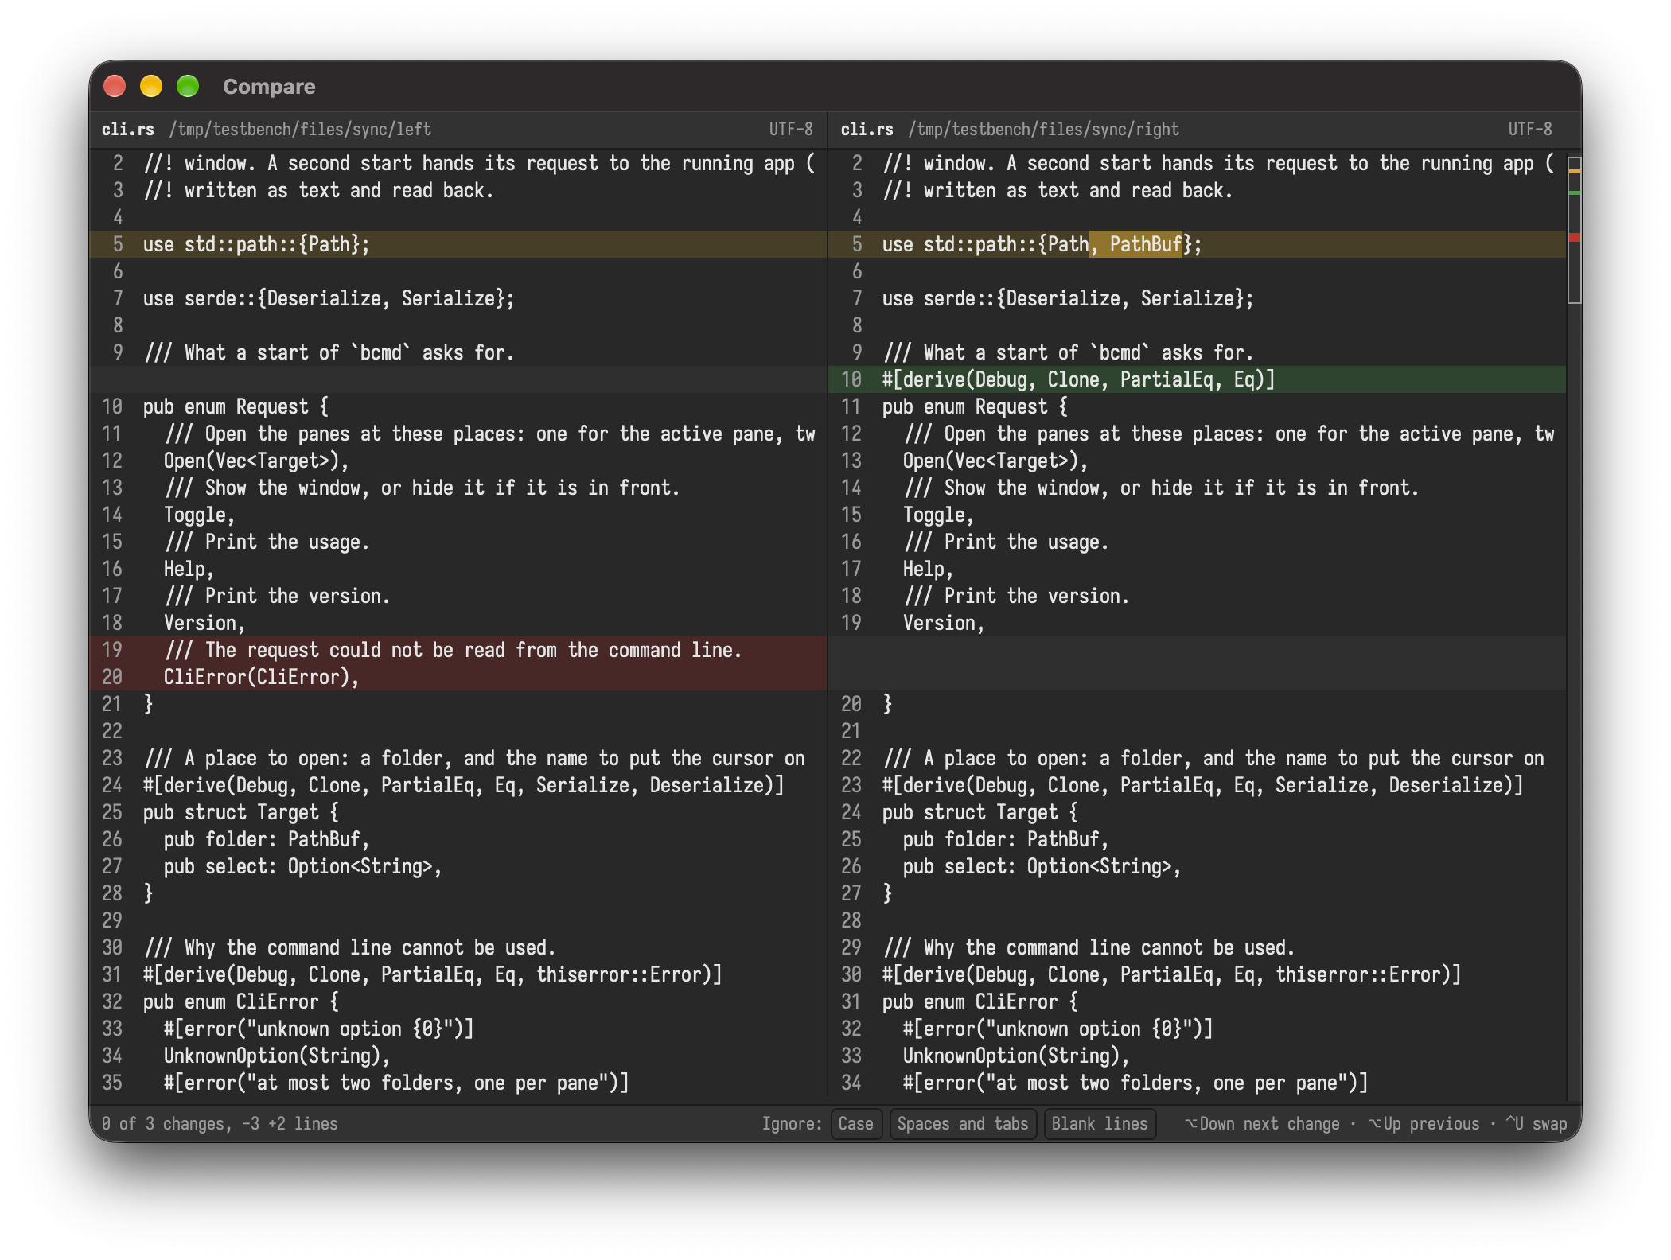Click path /tmp/testbench/files/sync/right
This screenshot has width=1671, height=1260.
click(x=1043, y=130)
